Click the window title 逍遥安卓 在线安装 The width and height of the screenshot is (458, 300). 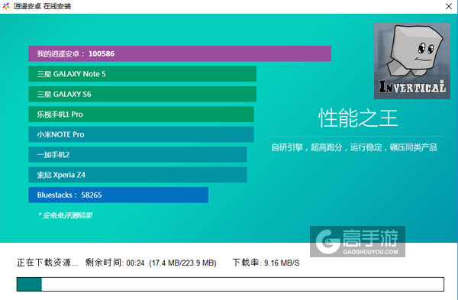coord(42,6)
